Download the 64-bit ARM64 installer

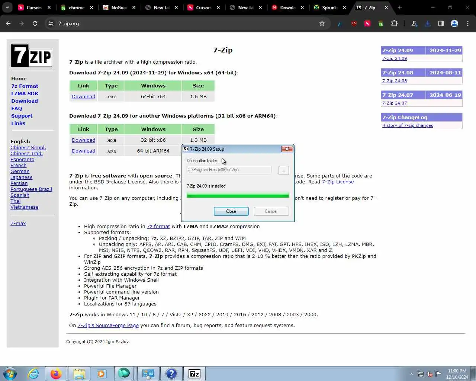click(x=83, y=151)
